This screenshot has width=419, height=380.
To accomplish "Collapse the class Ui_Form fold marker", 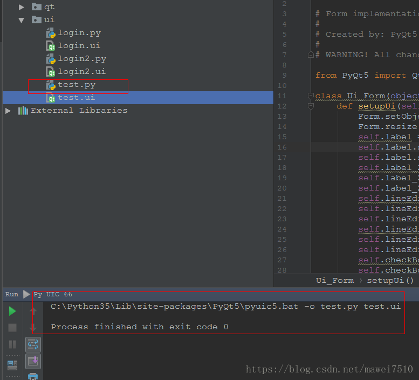I will (311, 96).
